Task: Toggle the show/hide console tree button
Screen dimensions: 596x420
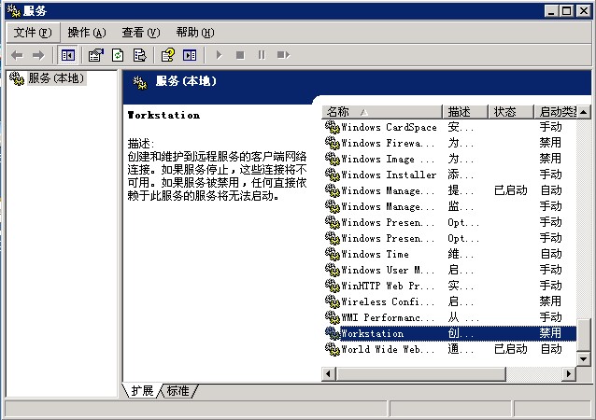Action: point(68,55)
